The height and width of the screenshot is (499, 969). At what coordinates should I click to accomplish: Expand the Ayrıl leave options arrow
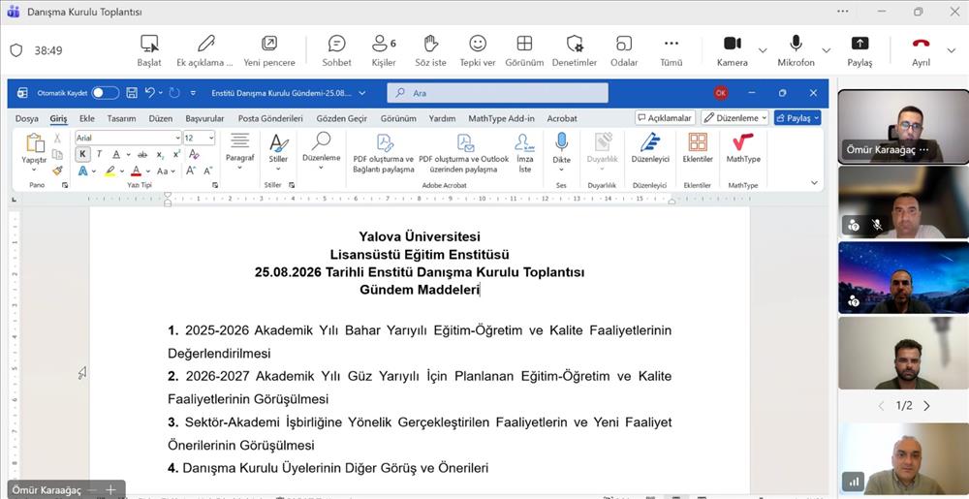click(952, 50)
